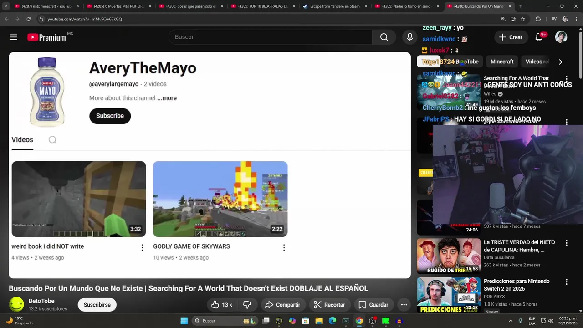Open options for Predicciones Nintendo video

pyautogui.click(x=567, y=282)
